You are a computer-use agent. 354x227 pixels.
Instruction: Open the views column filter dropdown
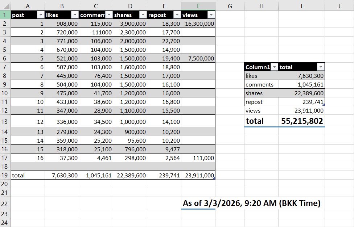pyautogui.click(x=211, y=15)
